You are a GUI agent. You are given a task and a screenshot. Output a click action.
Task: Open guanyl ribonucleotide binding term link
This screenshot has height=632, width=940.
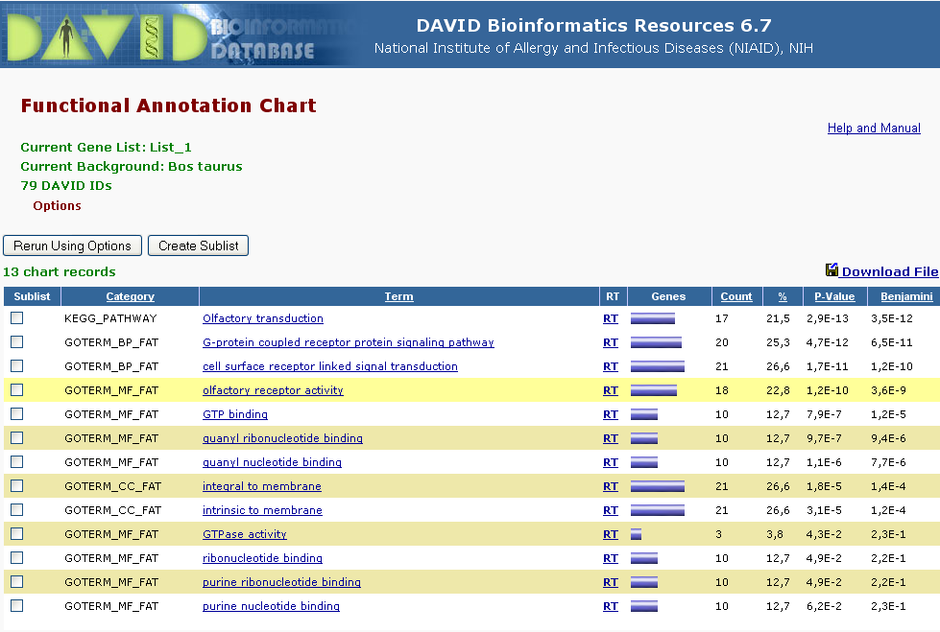282,438
